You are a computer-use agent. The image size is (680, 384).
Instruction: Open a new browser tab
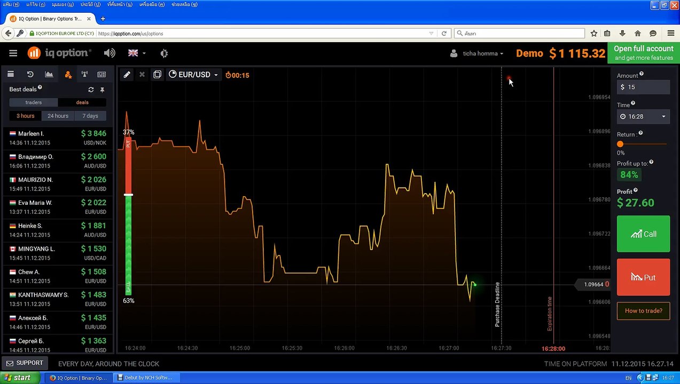[103, 19]
